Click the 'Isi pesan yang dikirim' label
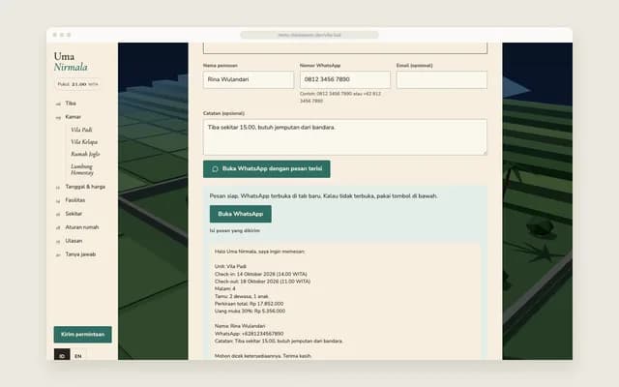 point(235,230)
